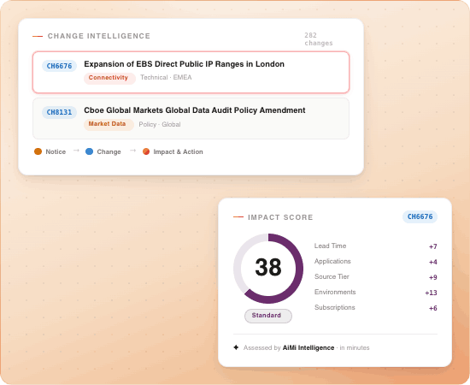Screen dimensions: 470x385
Task: Click the orange Notice dot icon
Action: 38,151
